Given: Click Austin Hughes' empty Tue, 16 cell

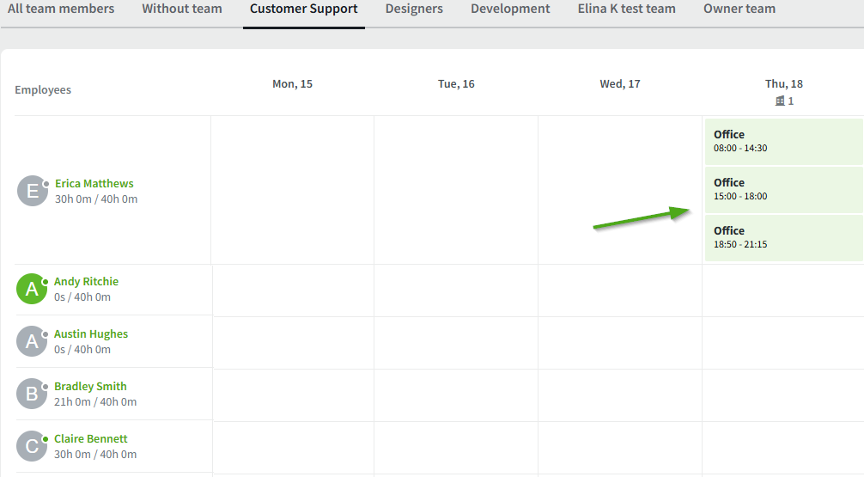Looking at the screenshot, I should click(x=456, y=342).
